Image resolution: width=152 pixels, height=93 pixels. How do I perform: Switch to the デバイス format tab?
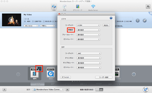(68, 84)
